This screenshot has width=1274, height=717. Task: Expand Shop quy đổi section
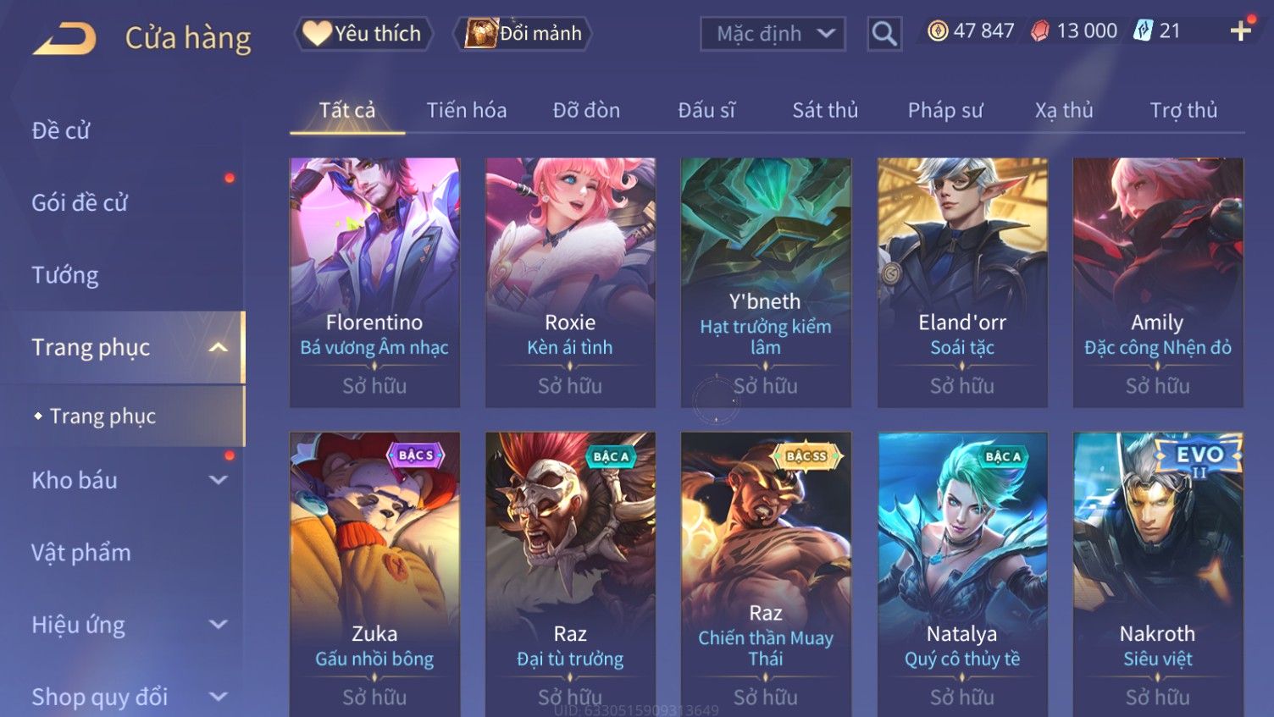click(218, 697)
